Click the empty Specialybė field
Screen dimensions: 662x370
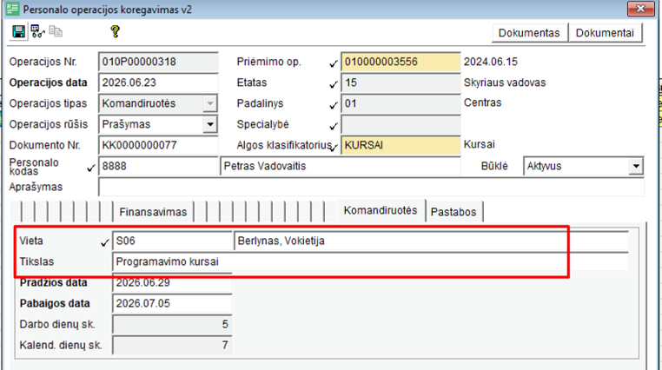tap(401, 124)
